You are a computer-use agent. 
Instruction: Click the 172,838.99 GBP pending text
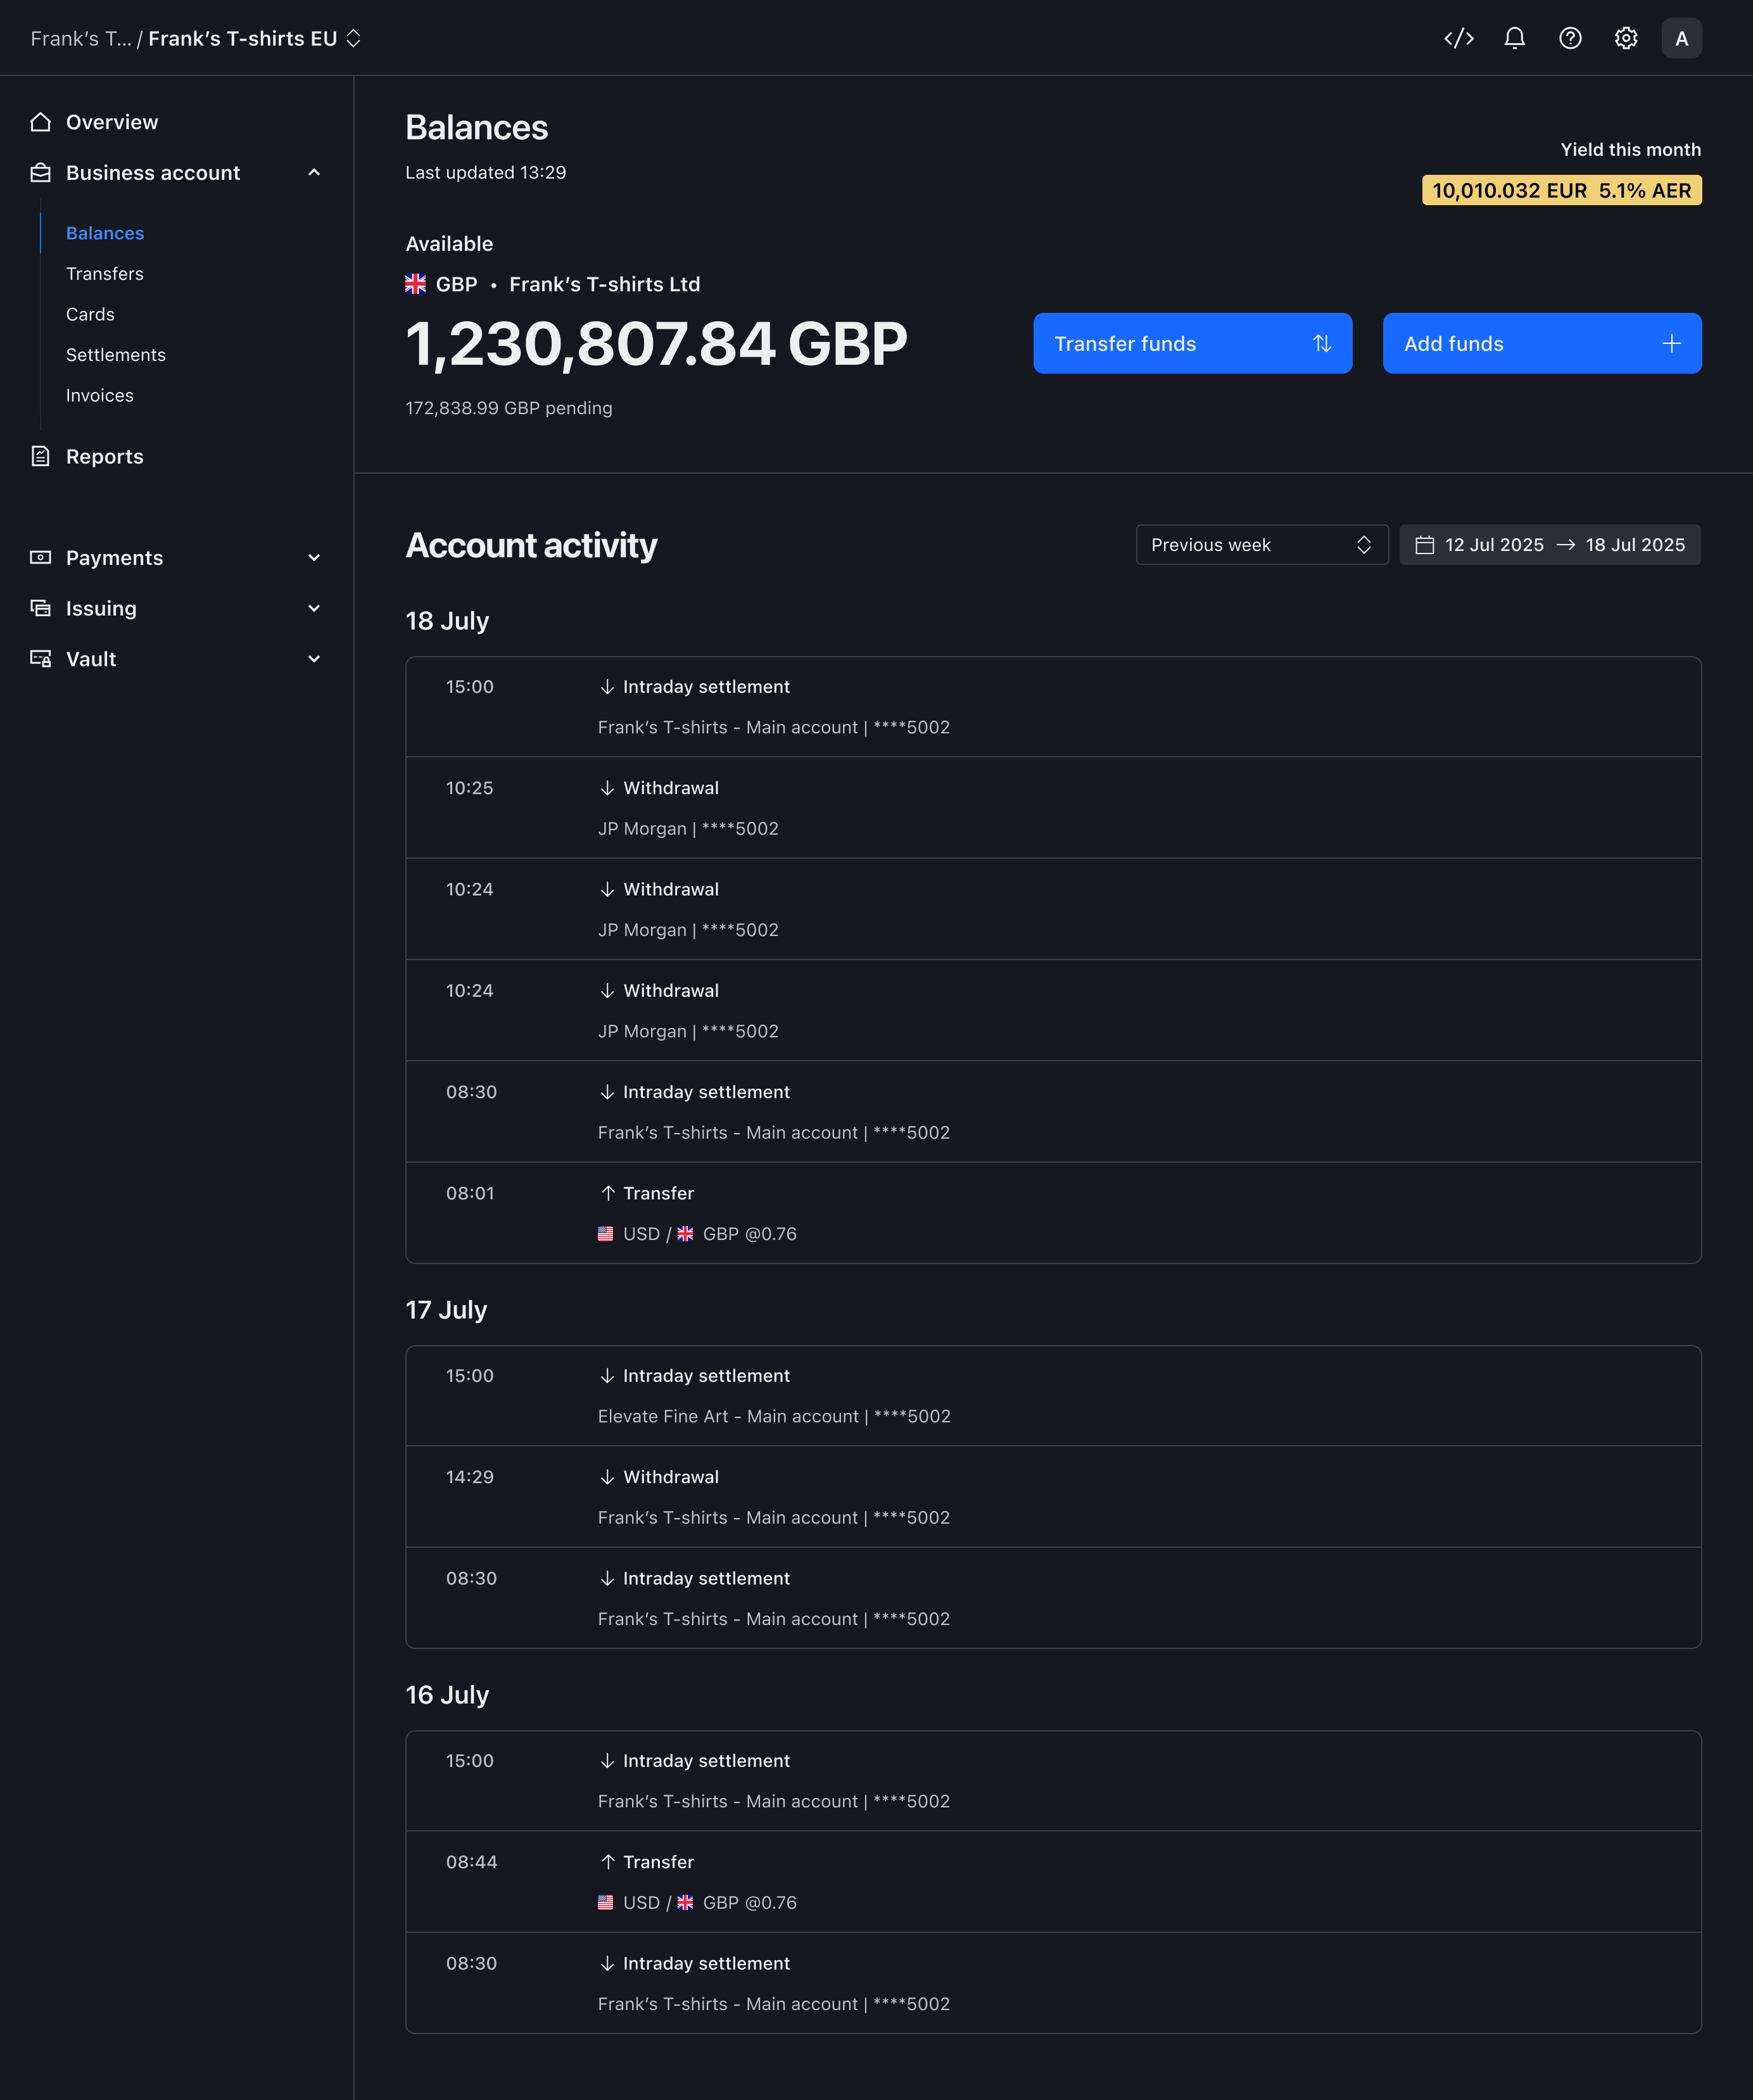(x=509, y=408)
